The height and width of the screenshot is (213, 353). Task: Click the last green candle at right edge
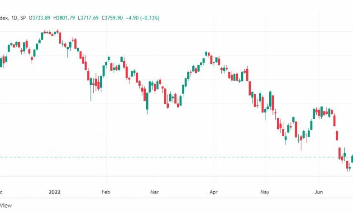click(x=352, y=160)
